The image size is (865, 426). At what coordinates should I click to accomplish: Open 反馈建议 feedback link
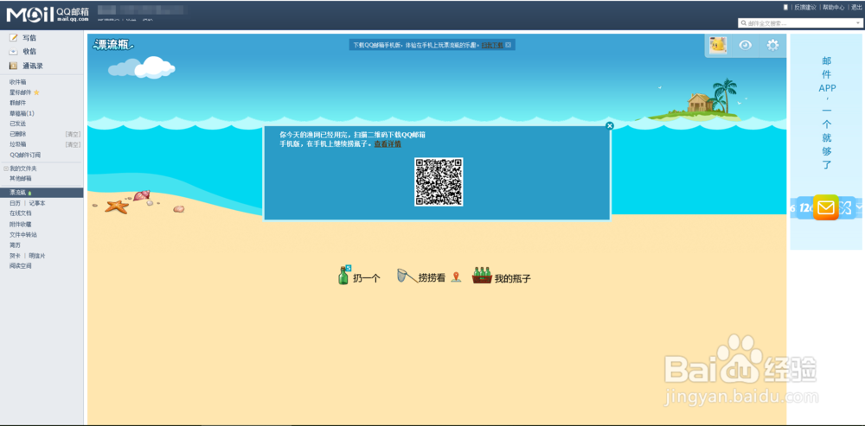pos(804,7)
